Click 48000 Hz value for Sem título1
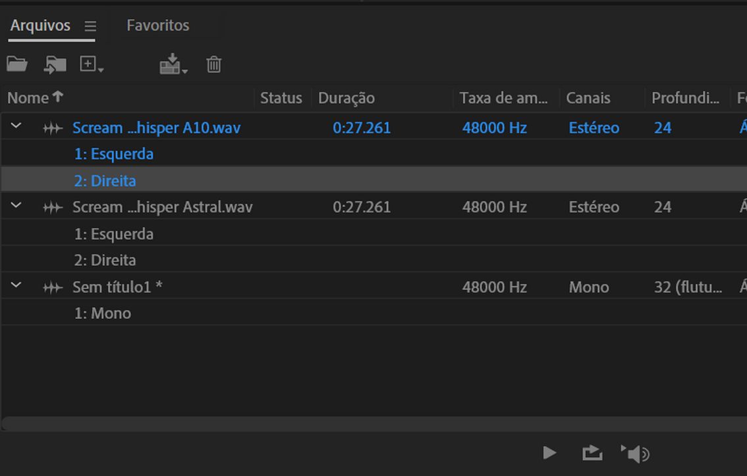 coord(495,287)
